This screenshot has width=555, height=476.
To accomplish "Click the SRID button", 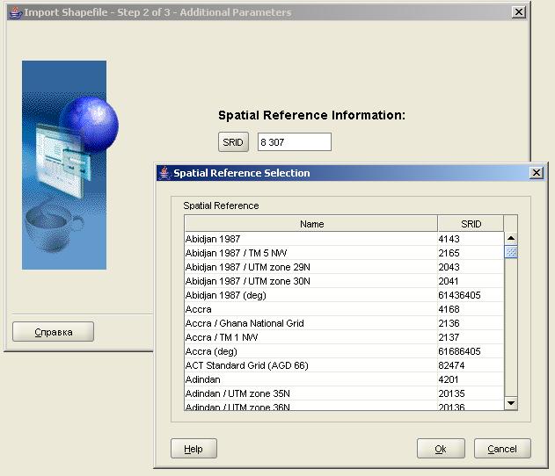I will [x=233, y=142].
